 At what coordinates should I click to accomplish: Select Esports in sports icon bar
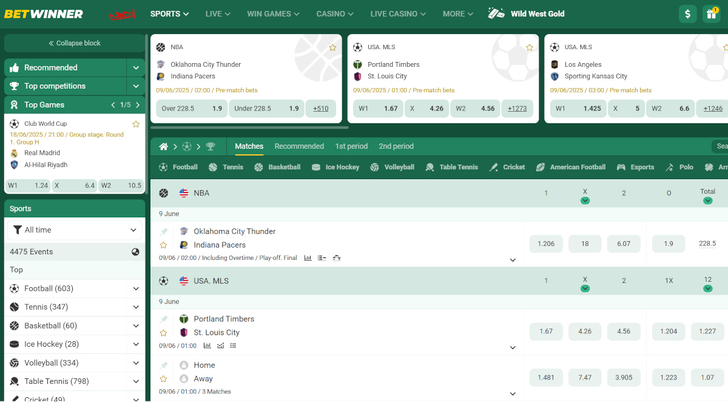(x=635, y=167)
